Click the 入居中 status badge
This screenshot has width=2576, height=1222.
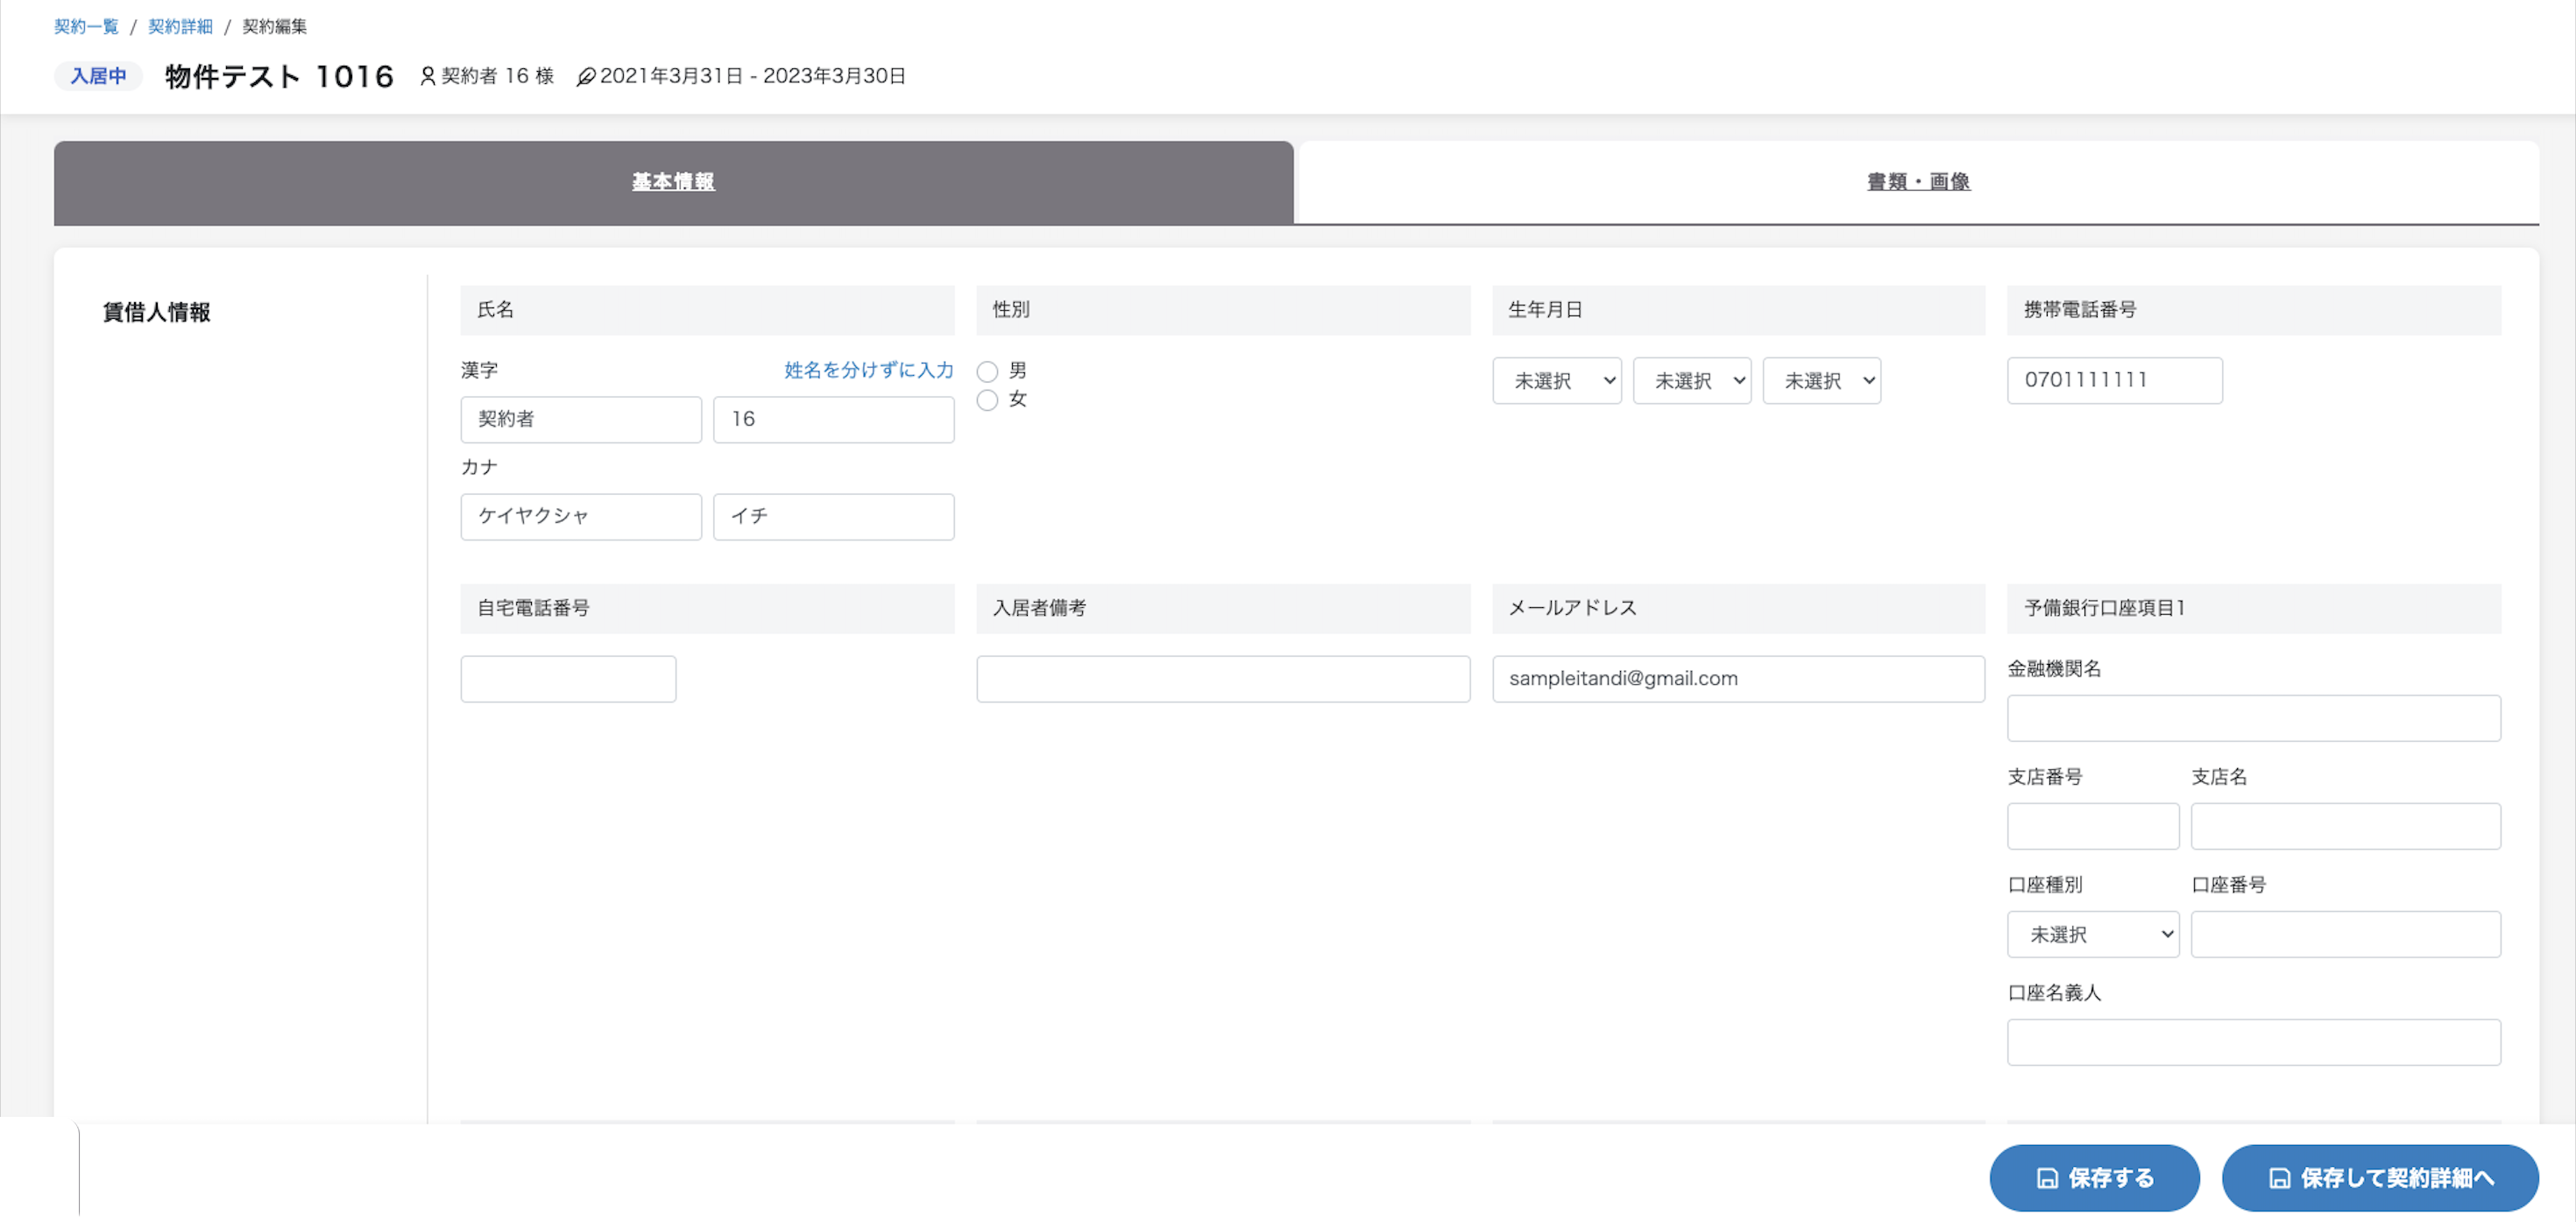pos(98,76)
